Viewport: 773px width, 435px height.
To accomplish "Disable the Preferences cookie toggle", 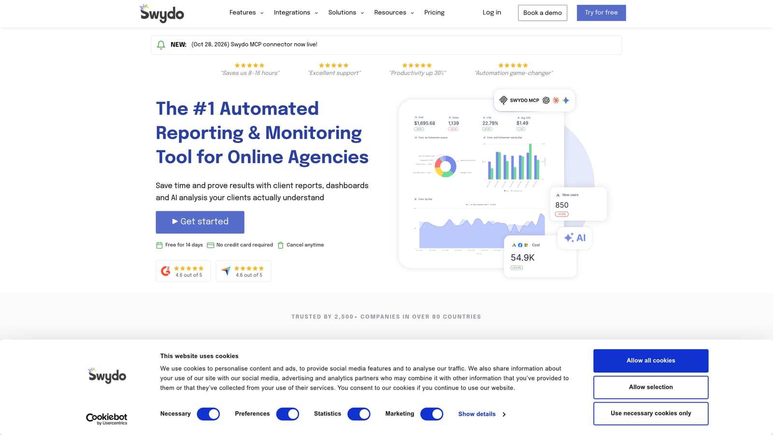I will (x=287, y=414).
